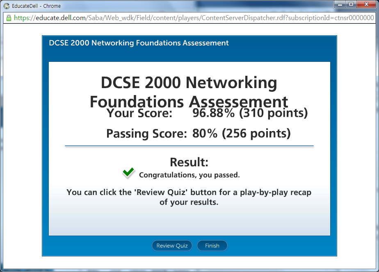Click the blue header assessment title
Screen dimensions: 379x272
tap(139, 43)
